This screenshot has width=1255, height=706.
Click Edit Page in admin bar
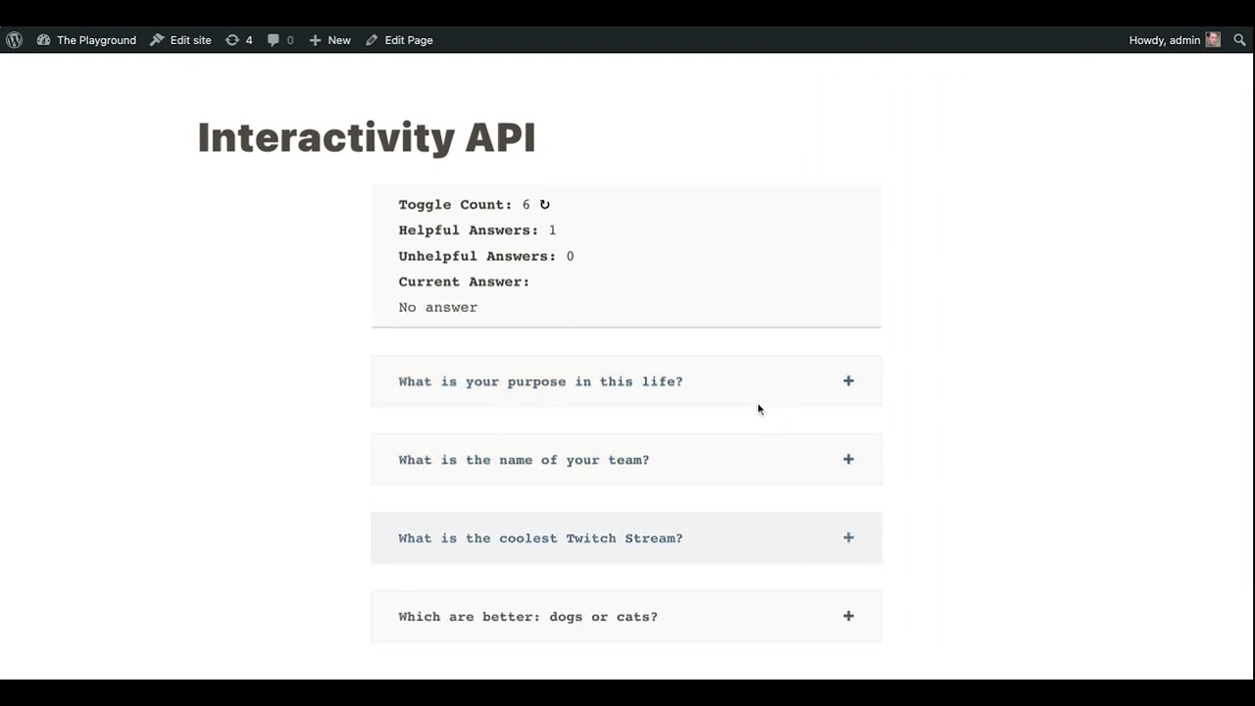[x=399, y=40]
